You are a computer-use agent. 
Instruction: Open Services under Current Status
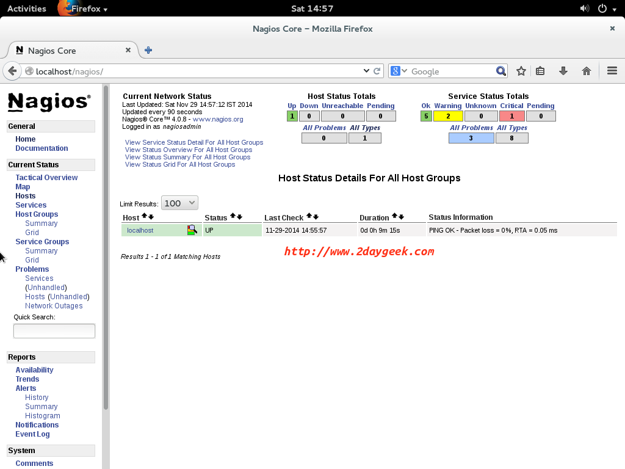pyautogui.click(x=31, y=205)
